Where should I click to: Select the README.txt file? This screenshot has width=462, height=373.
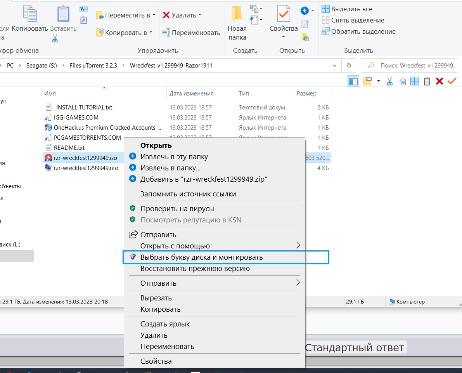[69, 148]
